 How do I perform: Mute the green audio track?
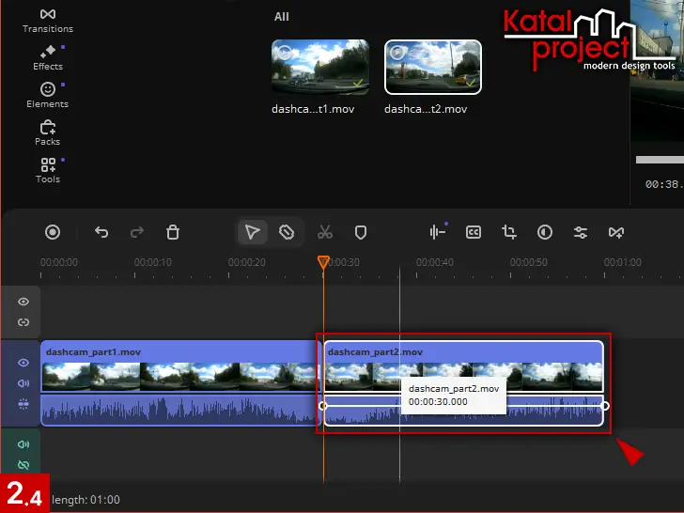point(23,444)
